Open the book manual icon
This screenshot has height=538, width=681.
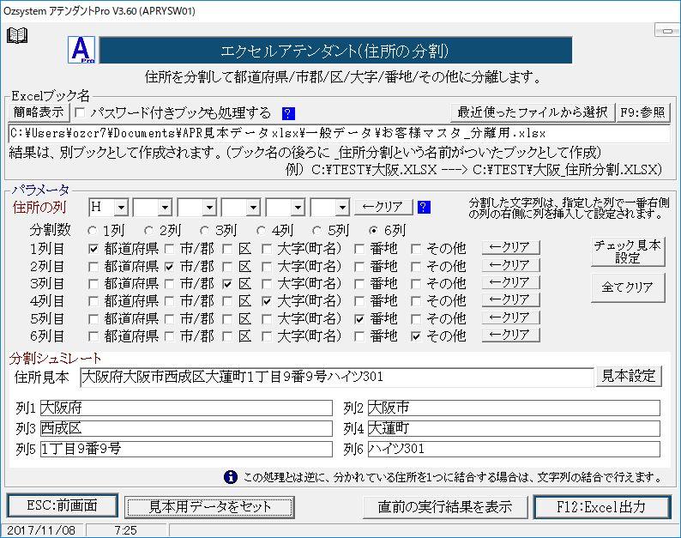[17, 35]
